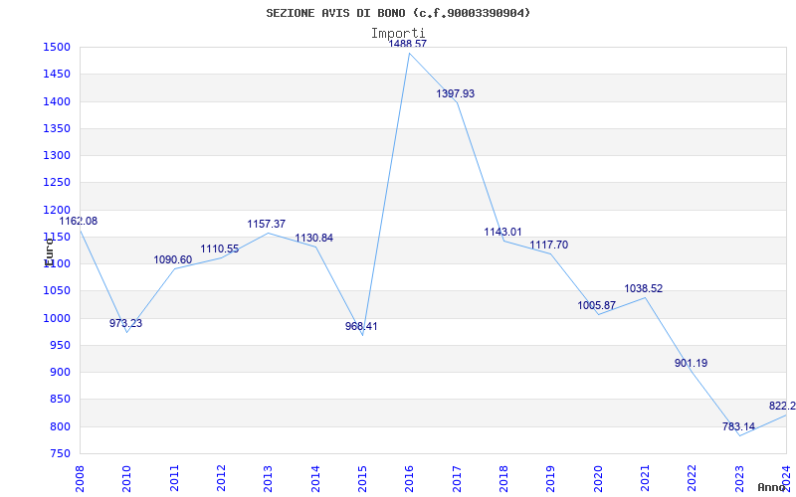
Task: Click the 900 y-axis tick label
Action: [60, 372]
